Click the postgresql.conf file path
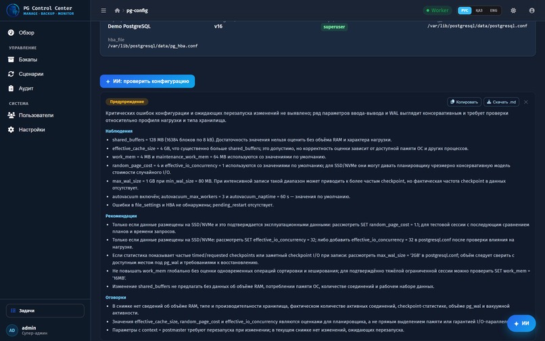The width and height of the screenshot is (545, 341). (477, 26)
